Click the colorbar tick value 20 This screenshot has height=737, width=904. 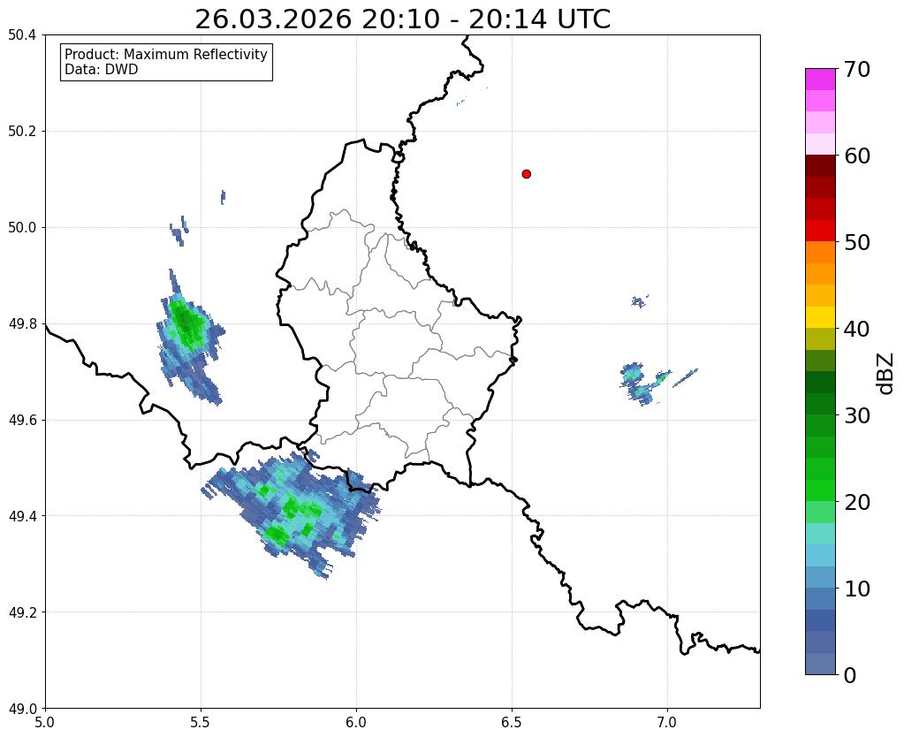(x=857, y=502)
